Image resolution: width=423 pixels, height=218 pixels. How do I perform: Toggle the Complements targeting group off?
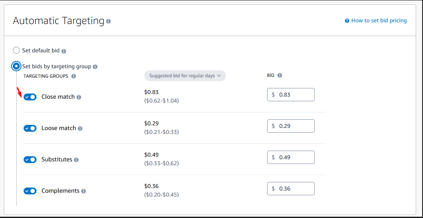30,191
